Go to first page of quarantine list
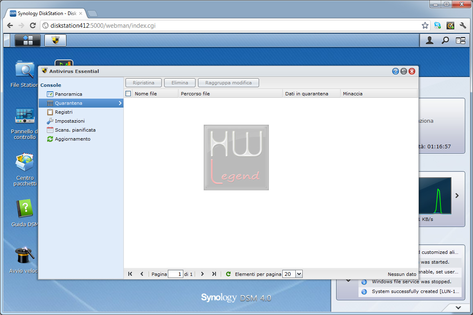The image size is (473, 315). [130, 274]
